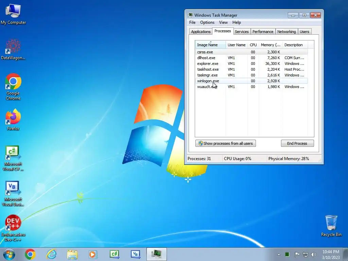Image resolution: width=348 pixels, height=261 pixels.
Task: Select the dllhost.exe process row
Action: [251, 58]
